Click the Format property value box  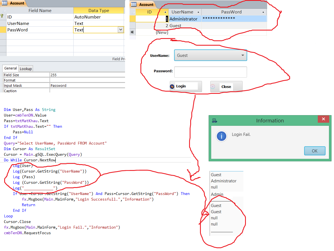[87, 80]
